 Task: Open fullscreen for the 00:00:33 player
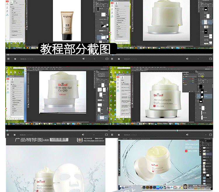[107, 59]
